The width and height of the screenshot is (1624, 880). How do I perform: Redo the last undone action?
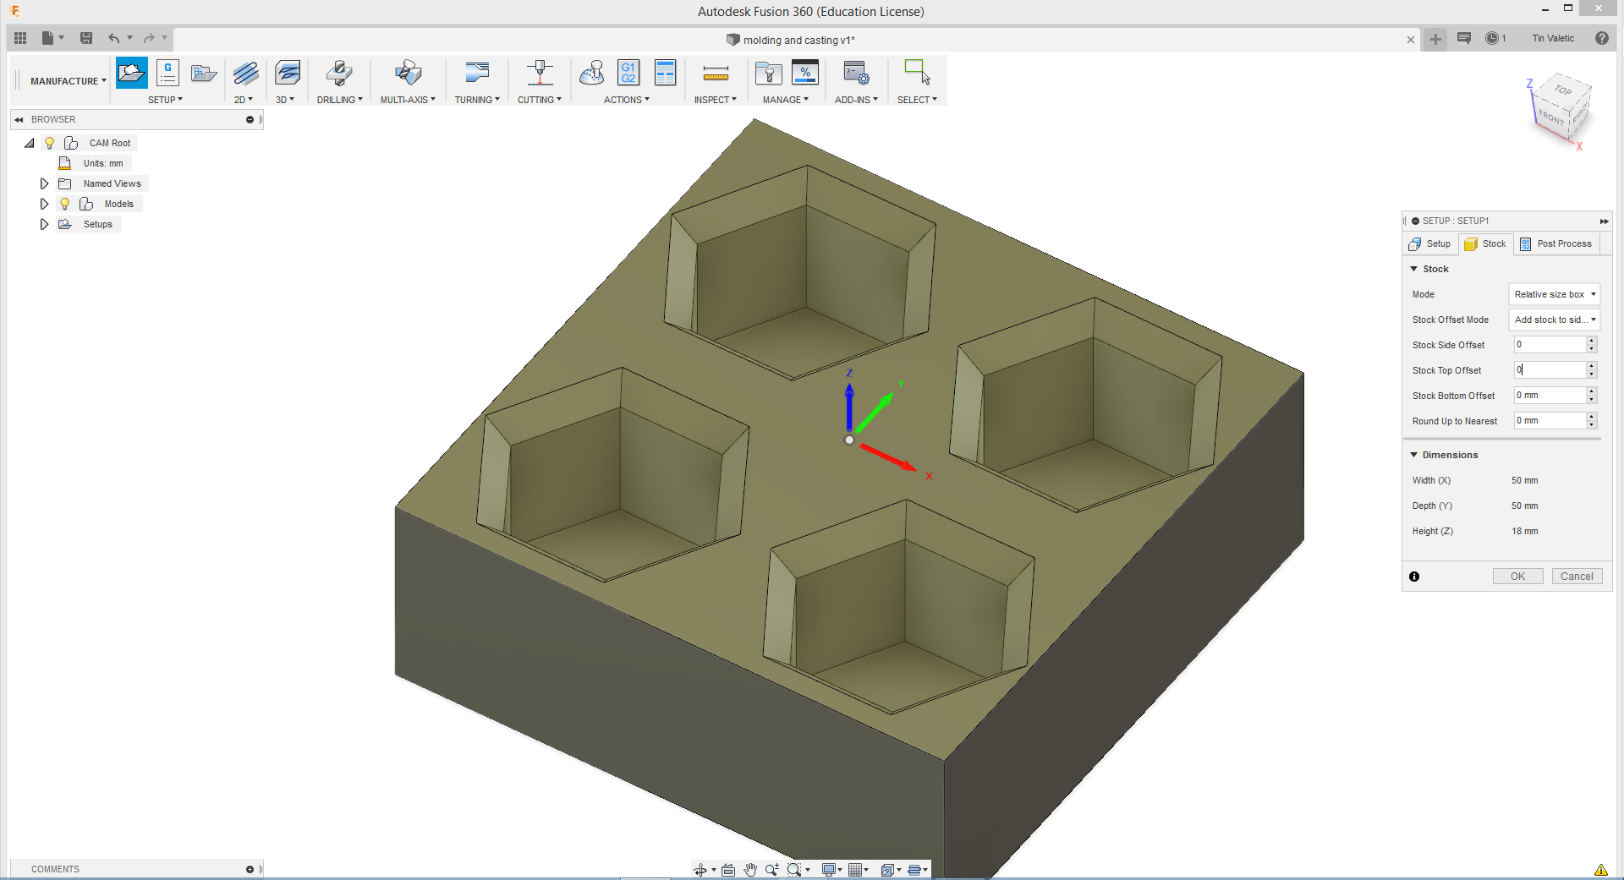(149, 38)
